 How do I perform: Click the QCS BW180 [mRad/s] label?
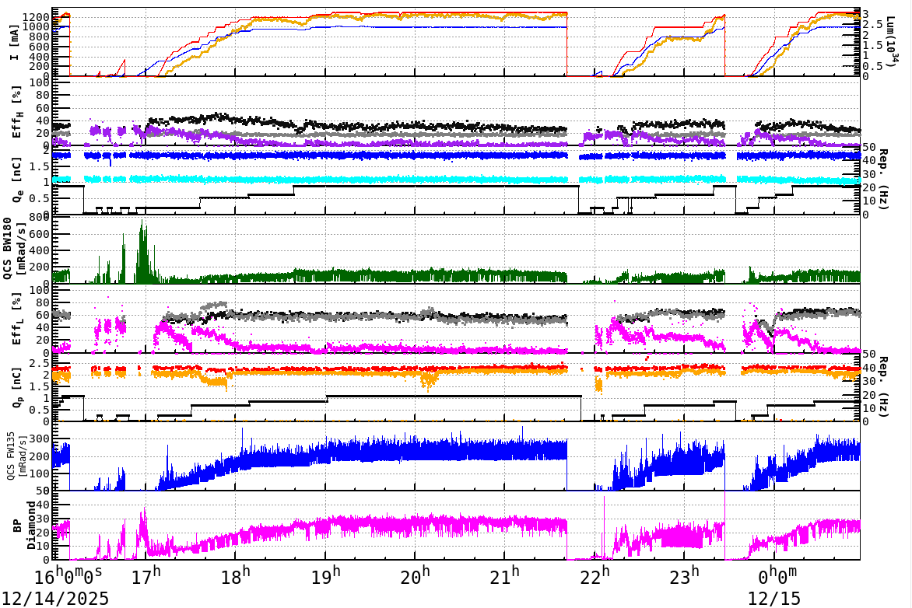point(14,245)
